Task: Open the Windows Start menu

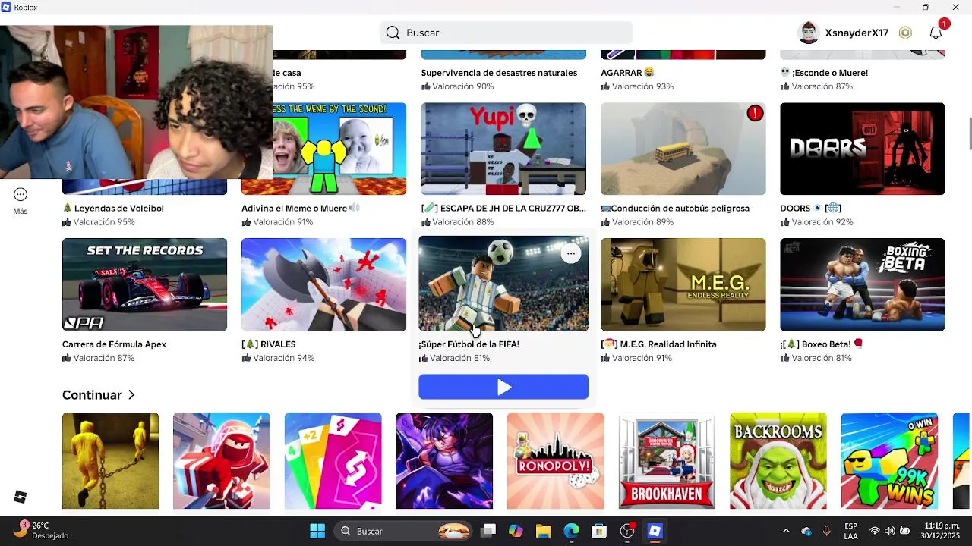Action: (x=317, y=531)
